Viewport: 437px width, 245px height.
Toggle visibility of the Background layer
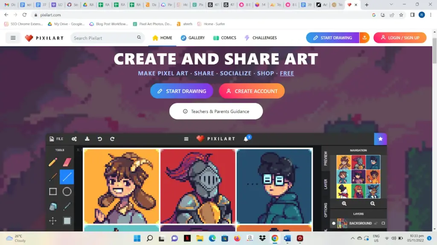[334, 223]
